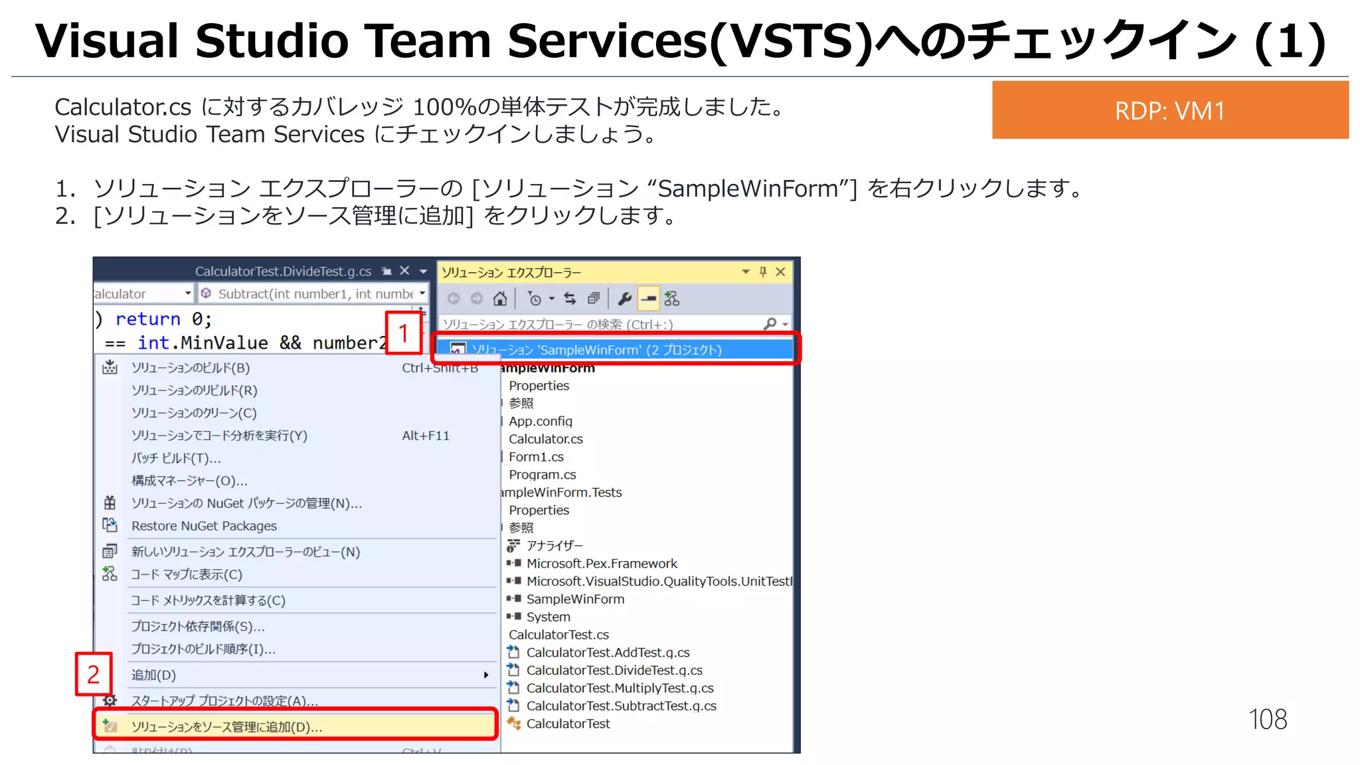The image size is (1360, 765).
Task: Click the NuGet package manage icon
Action: [x=110, y=503]
